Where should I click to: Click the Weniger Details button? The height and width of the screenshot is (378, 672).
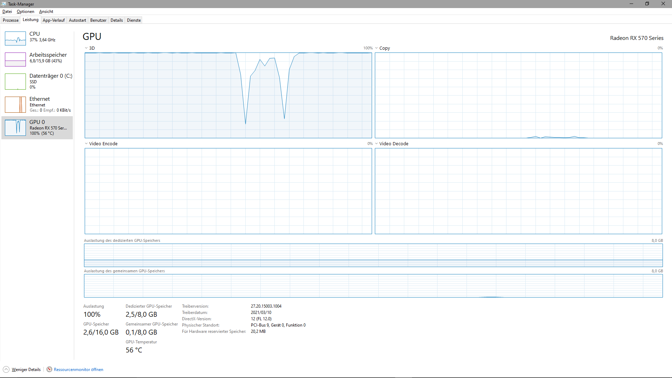click(26, 370)
